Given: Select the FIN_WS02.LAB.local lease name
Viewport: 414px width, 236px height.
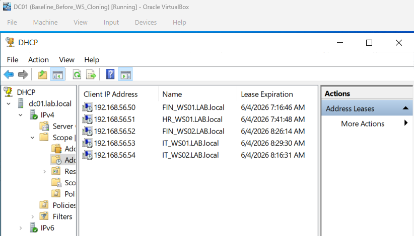Looking at the screenshot, I should click(193, 131).
